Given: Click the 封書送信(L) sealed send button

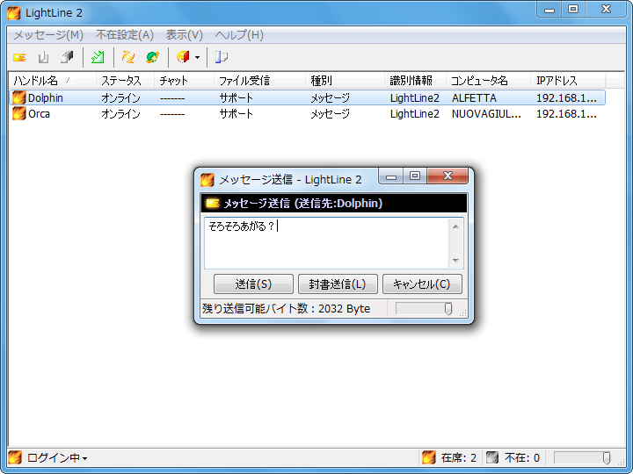Looking at the screenshot, I should [x=338, y=284].
